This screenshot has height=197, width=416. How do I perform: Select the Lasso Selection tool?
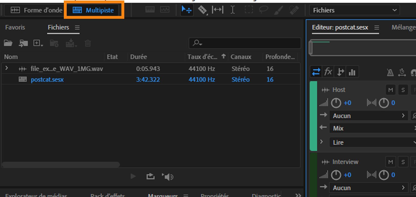pos(263,10)
